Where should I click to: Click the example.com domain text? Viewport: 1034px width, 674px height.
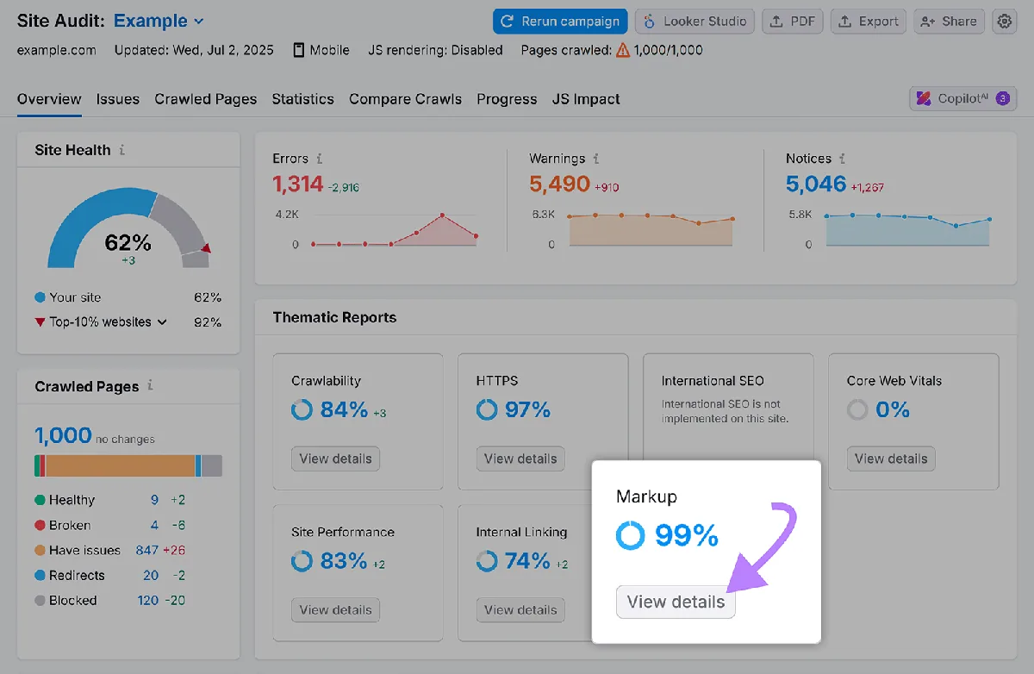(x=57, y=50)
